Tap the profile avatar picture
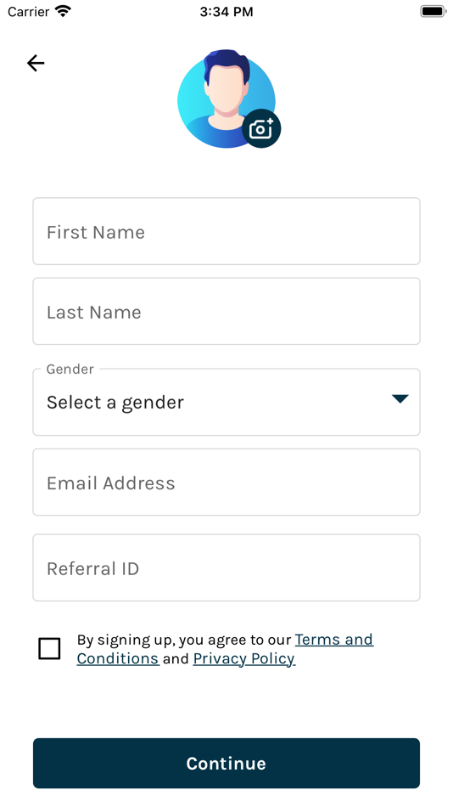Image resolution: width=453 pixels, height=807 pixels. (226, 99)
